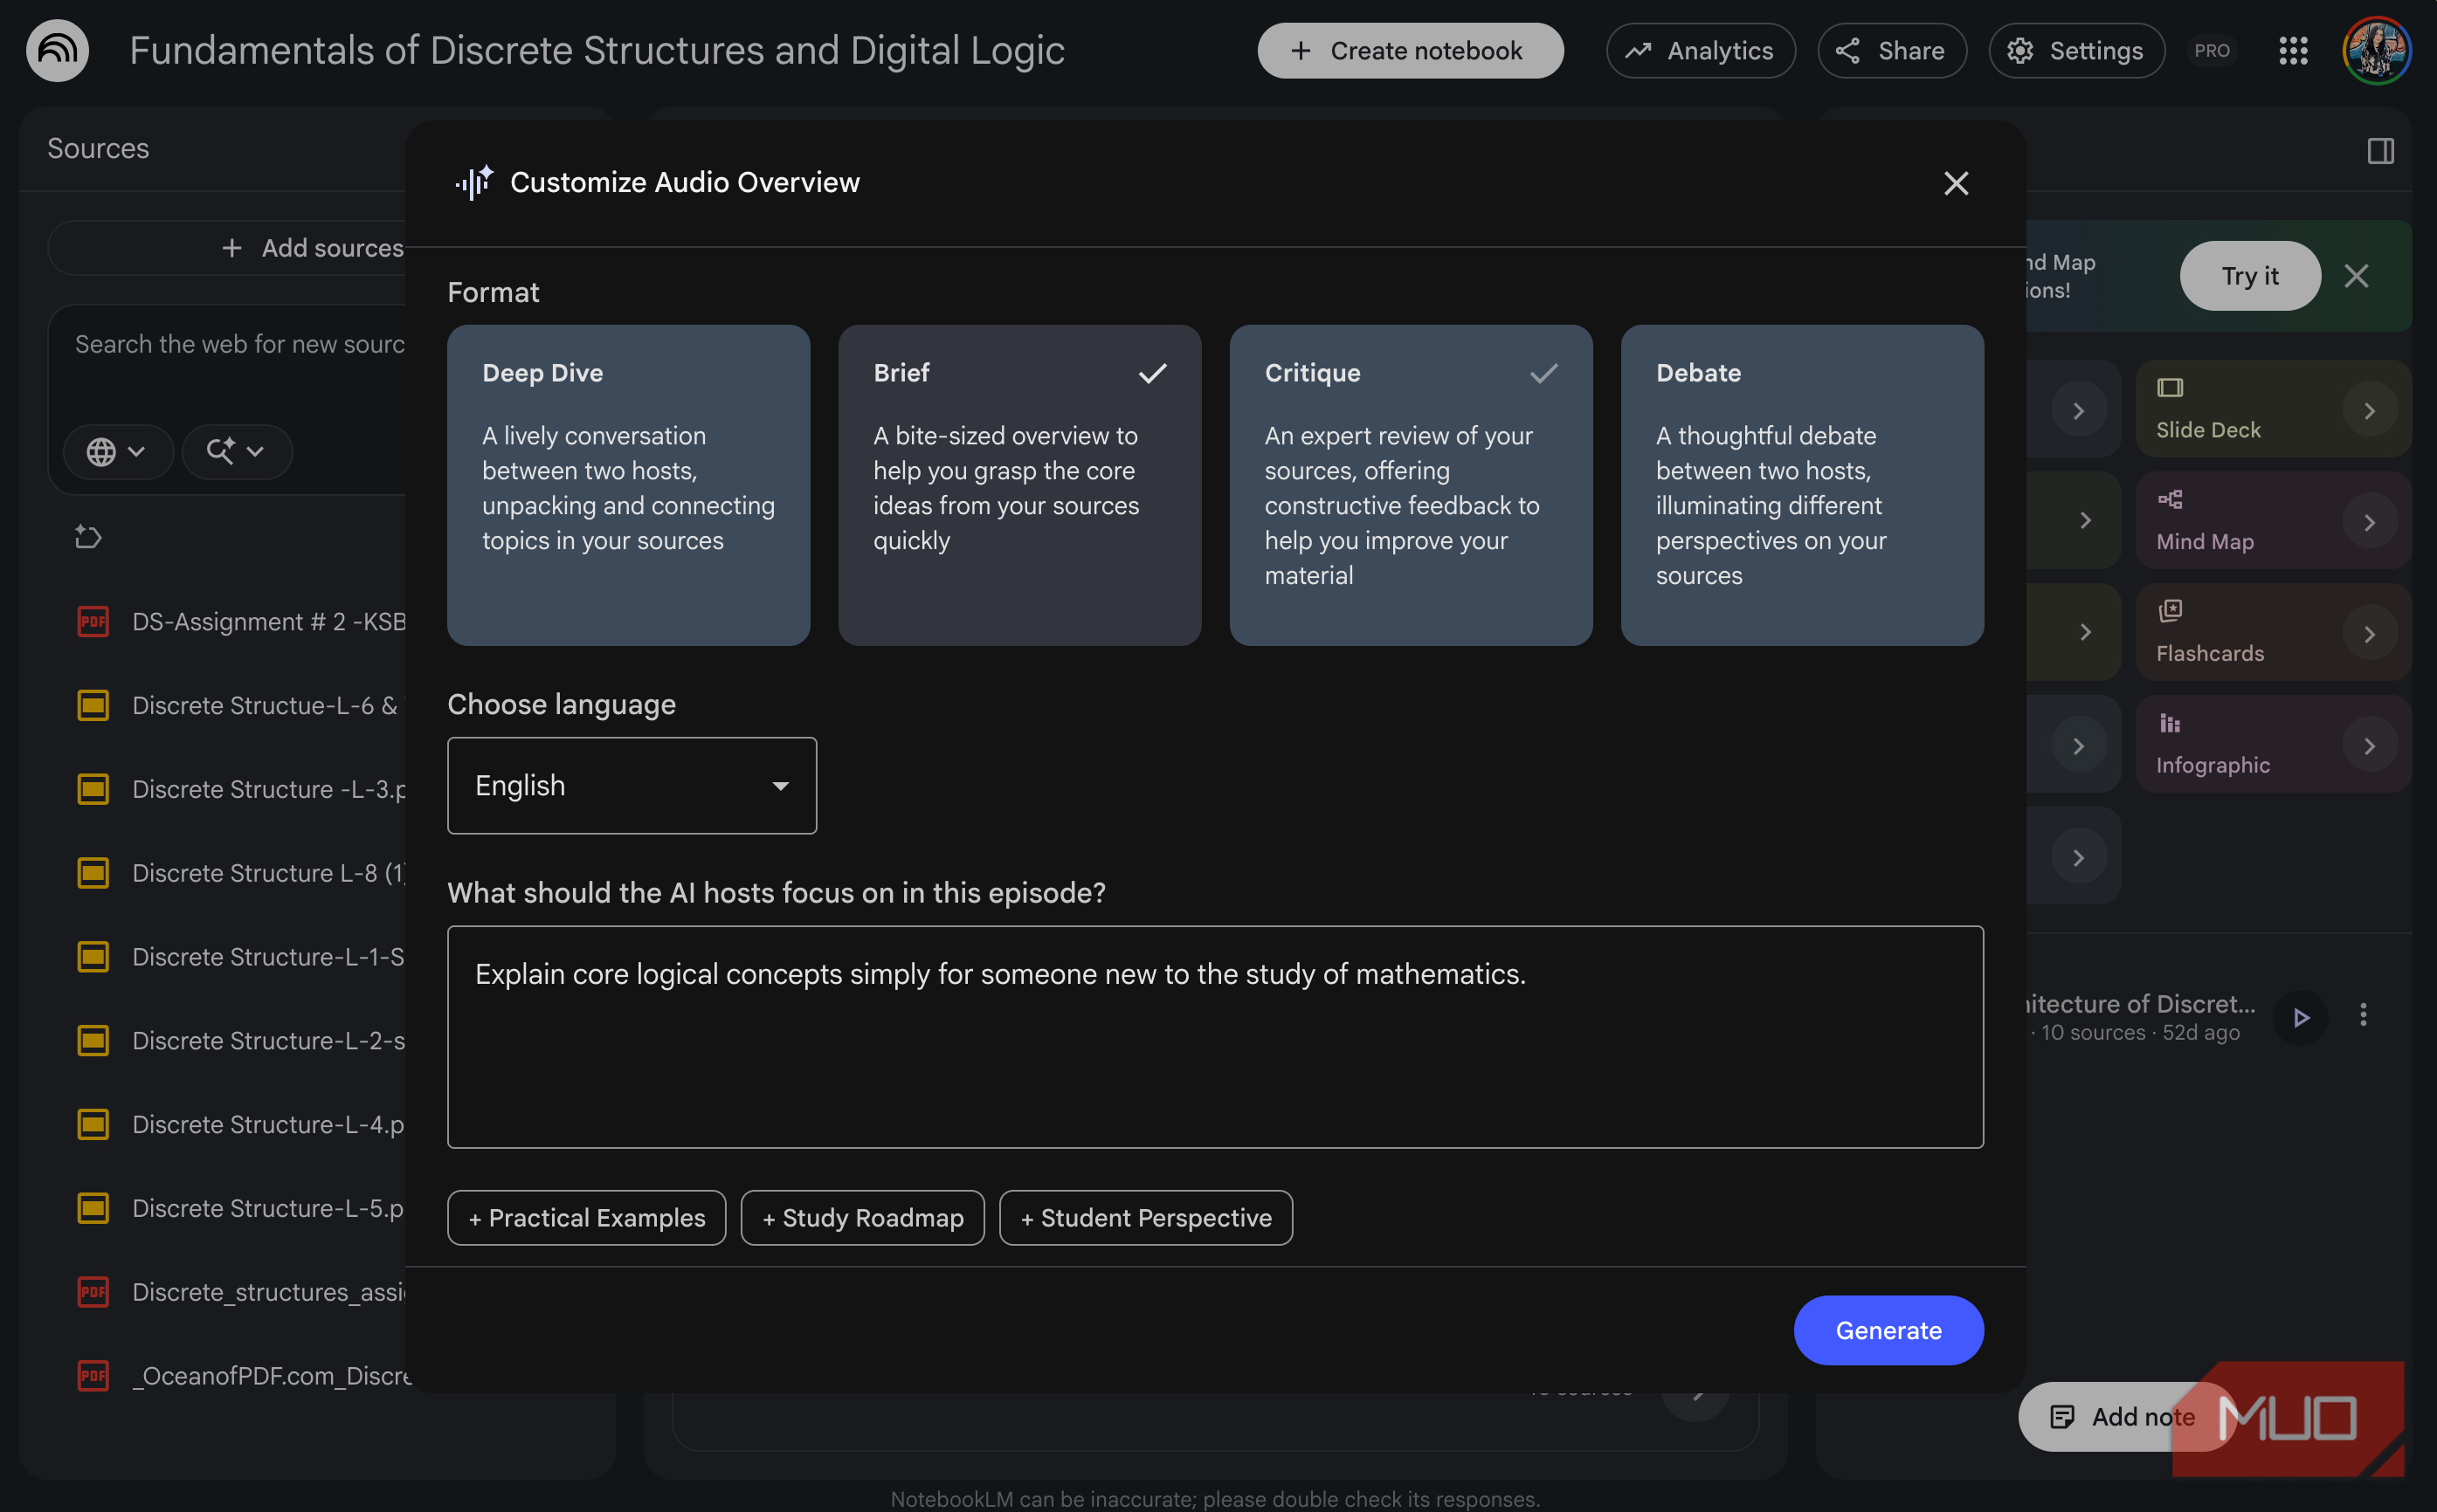Open the Share dialog
The image size is (2437, 1512).
[x=1892, y=51]
